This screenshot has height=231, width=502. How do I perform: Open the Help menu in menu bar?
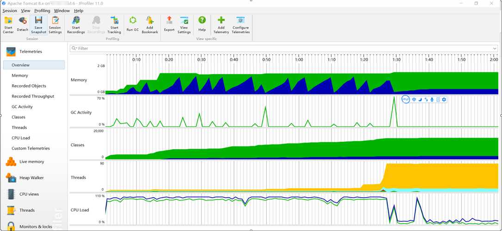79,11
